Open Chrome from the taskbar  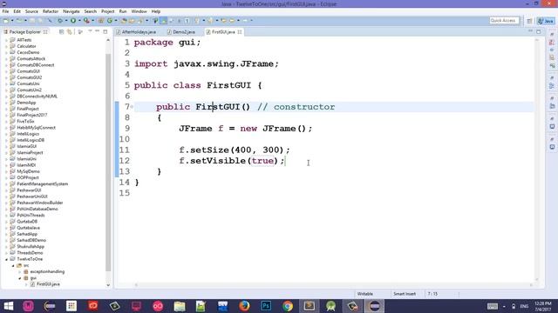coord(288,306)
